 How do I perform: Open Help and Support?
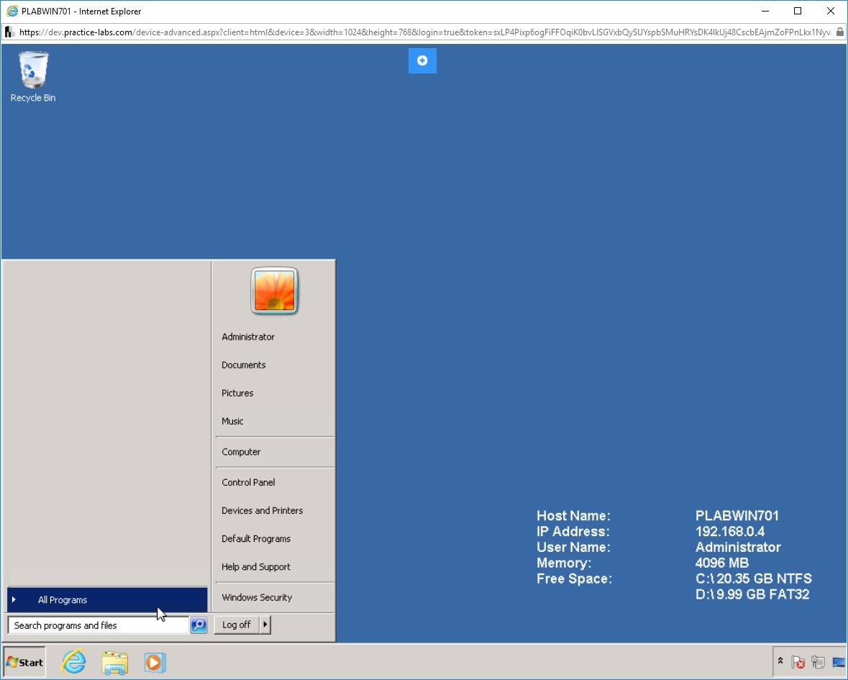pos(256,566)
